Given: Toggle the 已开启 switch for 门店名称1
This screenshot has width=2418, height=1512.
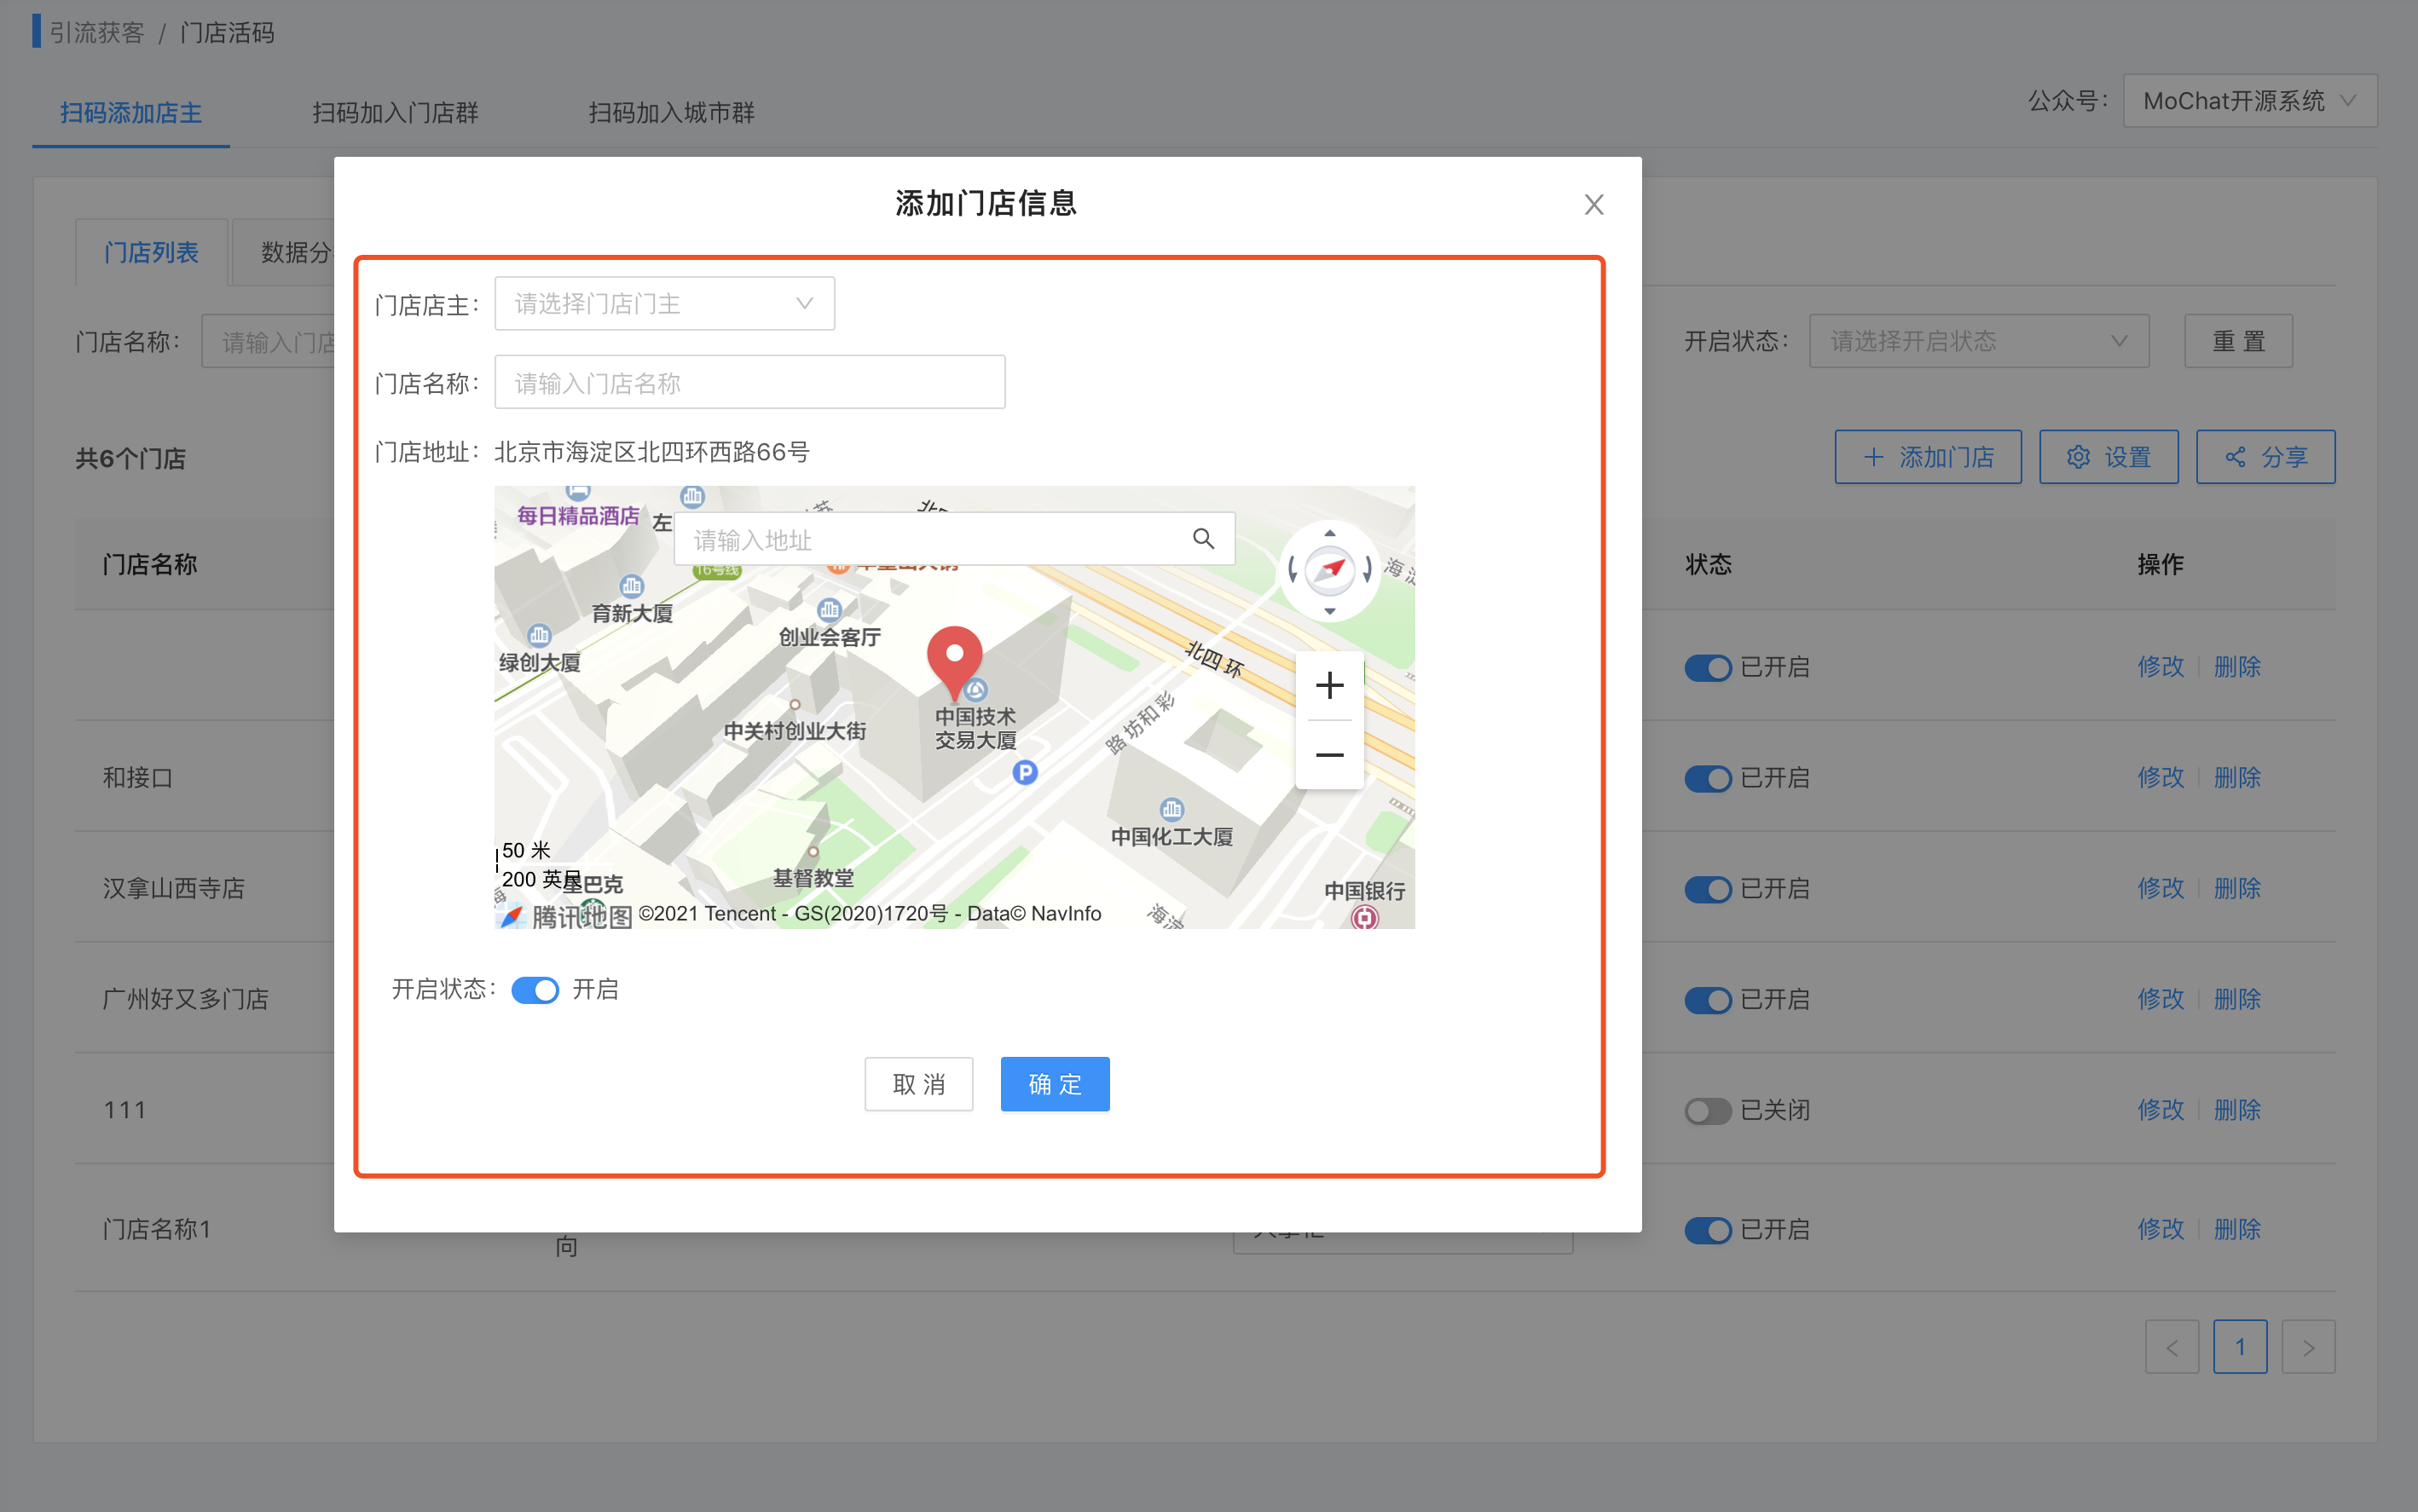Looking at the screenshot, I should [1707, 1230].
